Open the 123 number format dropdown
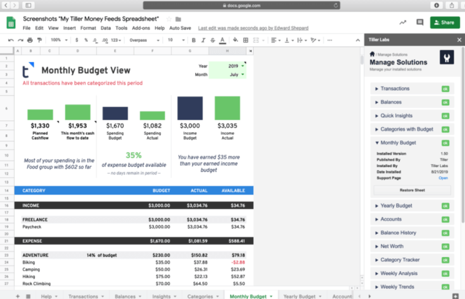The height and width of the screenshot is (299, 465). point(116,40)
